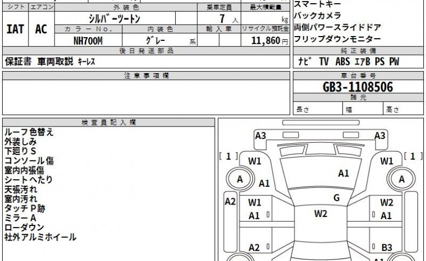Click the 'A1' mark on the windshield

pos(343,173)
